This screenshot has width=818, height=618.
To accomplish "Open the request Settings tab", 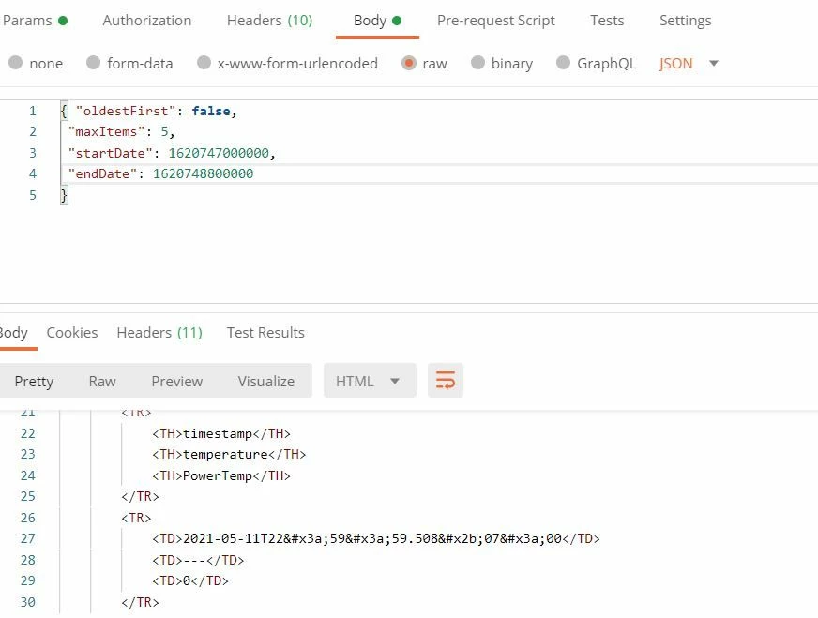I will [685, 21].
